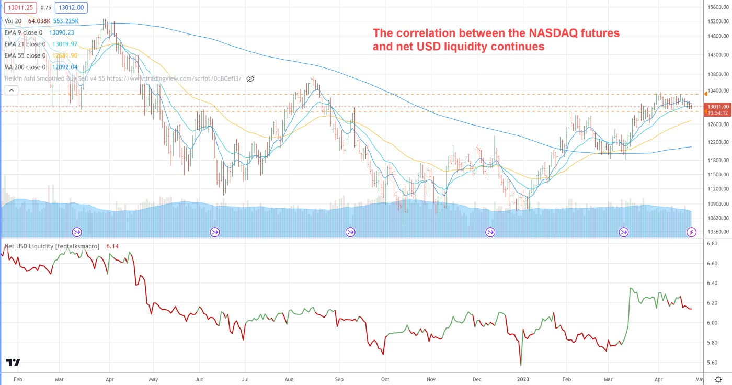The image size is (732, 385).
Task: Open the contract rollover marker in September
Action: tap(350, 232)
